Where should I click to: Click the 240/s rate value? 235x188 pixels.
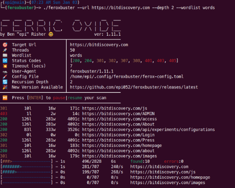(117, 167)
